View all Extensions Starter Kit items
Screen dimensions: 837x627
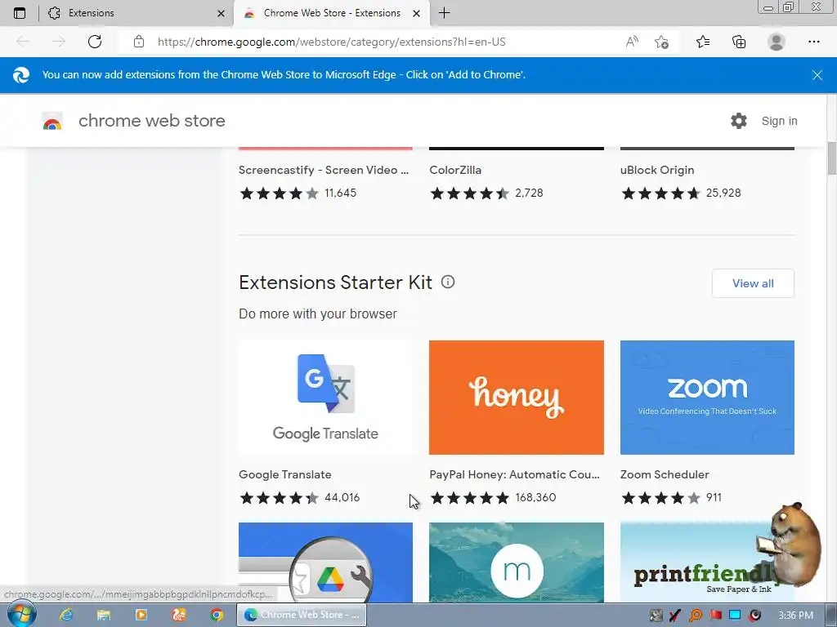point(753,283)
